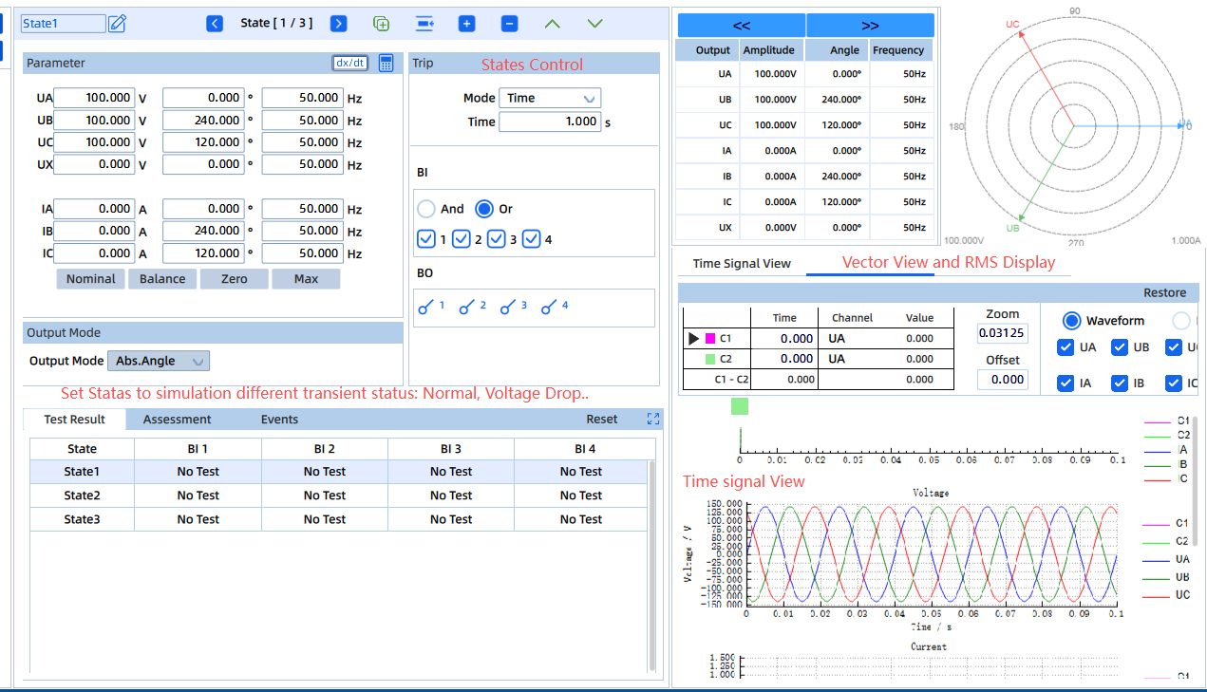The image size is (1207, 692).
Task: Click the Restore button
Action: (1163, 292)
